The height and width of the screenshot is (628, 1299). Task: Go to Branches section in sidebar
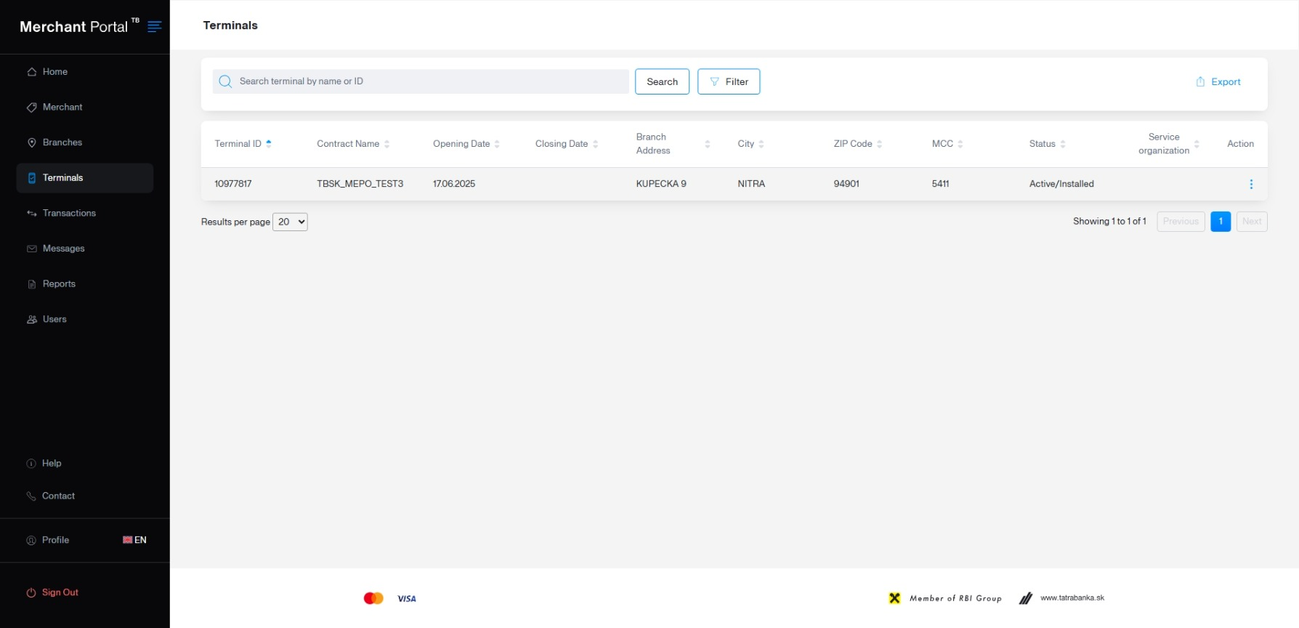(62, 142)
